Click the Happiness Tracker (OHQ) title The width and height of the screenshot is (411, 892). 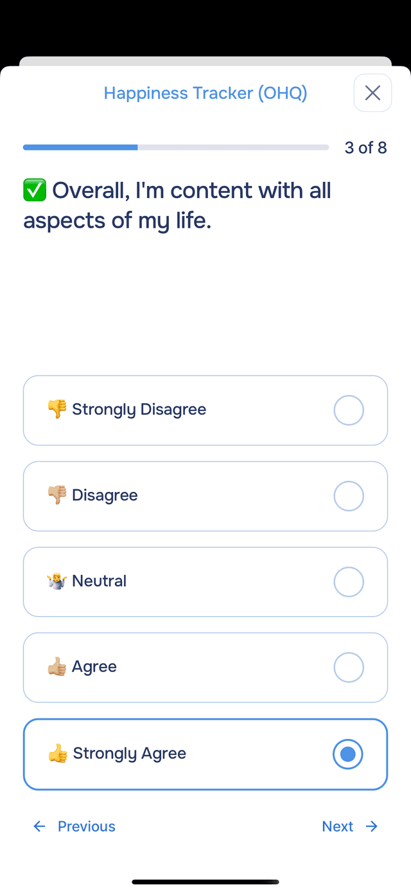pyautogui.click(x=205, y=93)
